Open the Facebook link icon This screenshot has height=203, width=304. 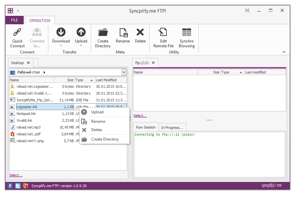pos(10,186)
